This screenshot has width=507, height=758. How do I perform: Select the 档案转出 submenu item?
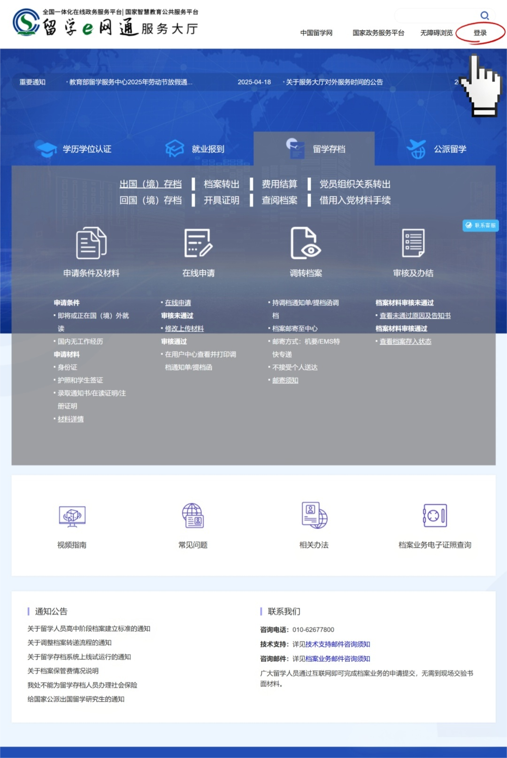[222, 184]
